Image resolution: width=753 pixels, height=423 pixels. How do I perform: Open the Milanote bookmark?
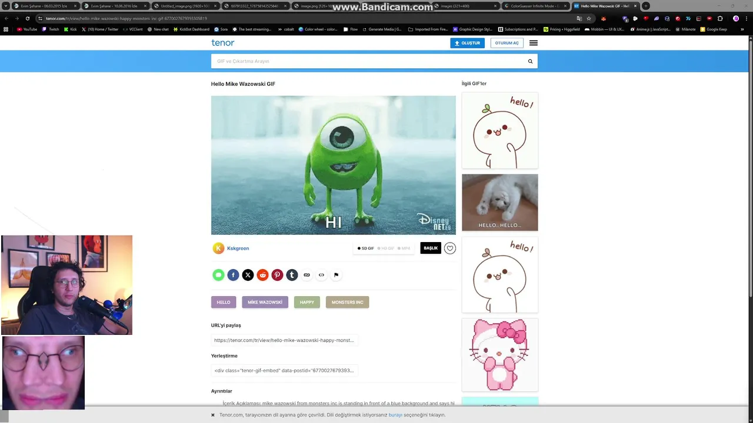pos(685,29)
